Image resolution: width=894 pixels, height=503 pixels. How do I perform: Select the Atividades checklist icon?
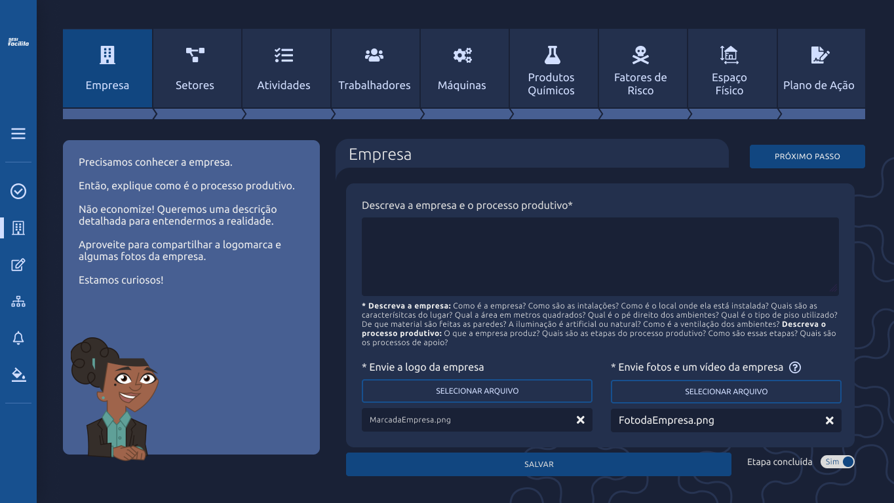284,55
